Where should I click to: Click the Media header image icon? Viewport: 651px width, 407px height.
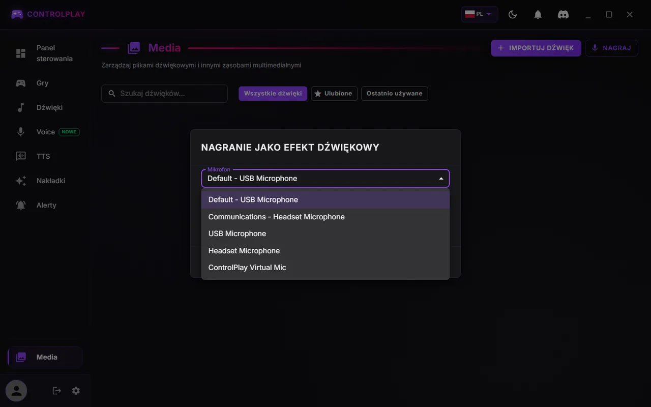click(x=134, y=48)
